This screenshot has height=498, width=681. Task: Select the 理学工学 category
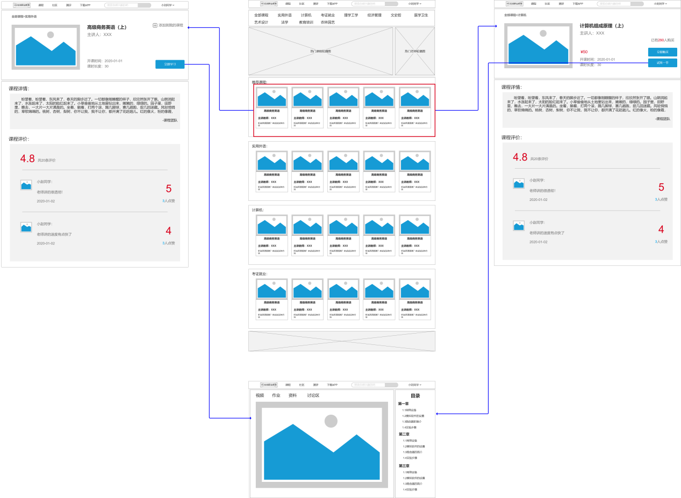(351, 15)
